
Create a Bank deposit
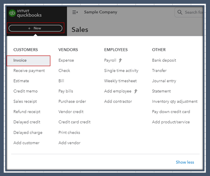[x=164, y=60]
